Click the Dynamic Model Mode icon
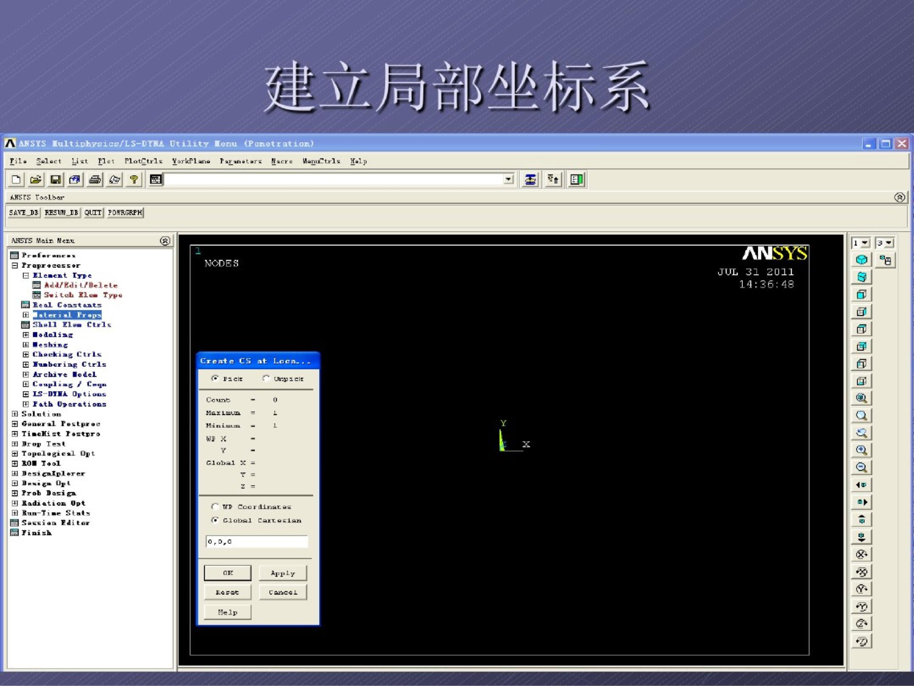This screenshot has height=686, width=914. coord(886,260)
